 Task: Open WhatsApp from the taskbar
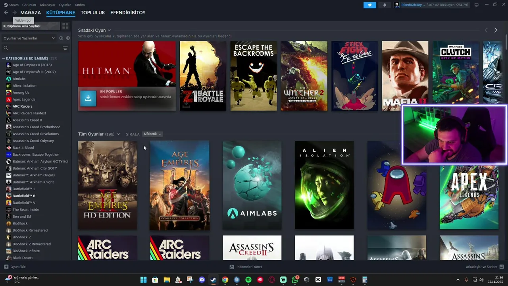tap(295, 280)
